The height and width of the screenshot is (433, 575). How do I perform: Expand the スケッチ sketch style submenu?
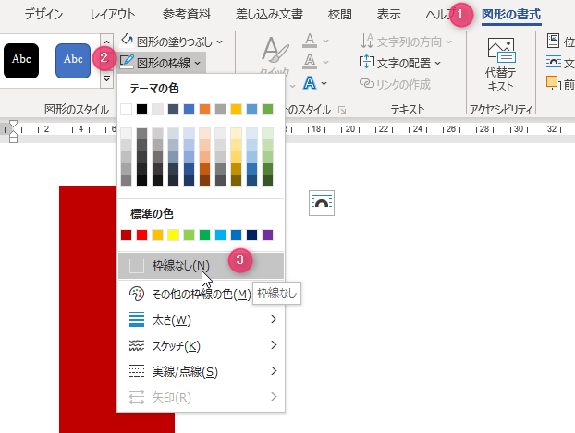201,345
